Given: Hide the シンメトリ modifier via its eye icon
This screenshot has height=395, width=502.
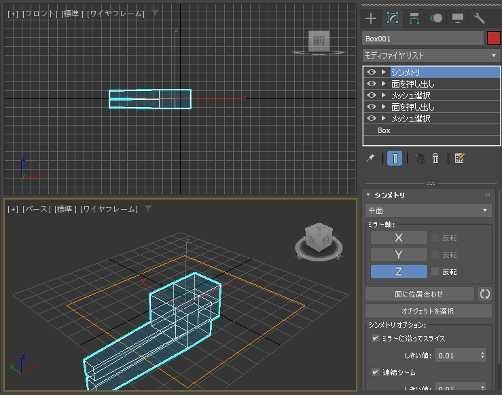Looking at the screenshot, I should [372, 72].
